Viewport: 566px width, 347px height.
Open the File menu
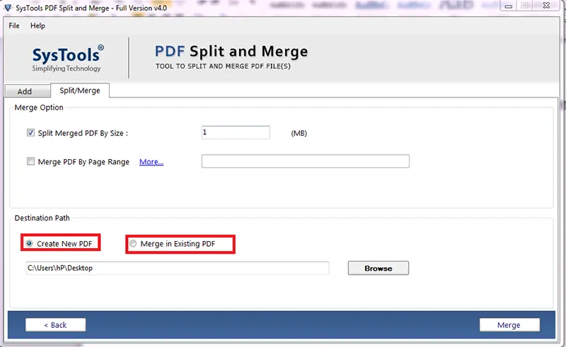(x=14, y=25)
